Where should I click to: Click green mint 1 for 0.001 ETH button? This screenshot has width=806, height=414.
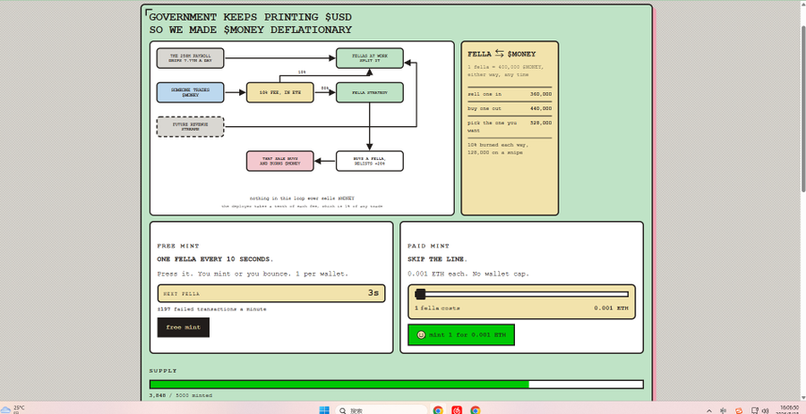(461, 335)
